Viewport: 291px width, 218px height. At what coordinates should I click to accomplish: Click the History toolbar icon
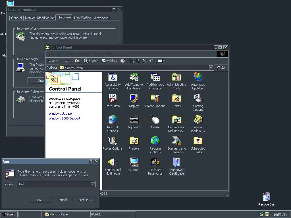[123, 61]
